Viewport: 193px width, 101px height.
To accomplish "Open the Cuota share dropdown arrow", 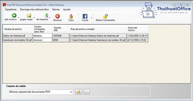I will (x=92, y=18).
